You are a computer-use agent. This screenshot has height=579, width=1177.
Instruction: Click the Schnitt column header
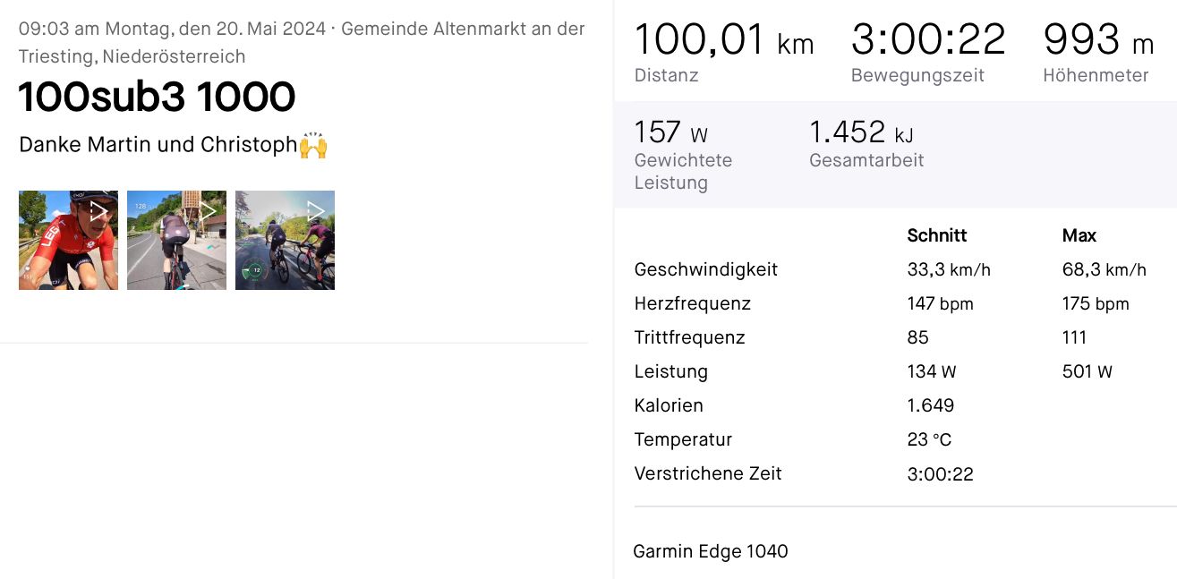(x=936, y=235)
